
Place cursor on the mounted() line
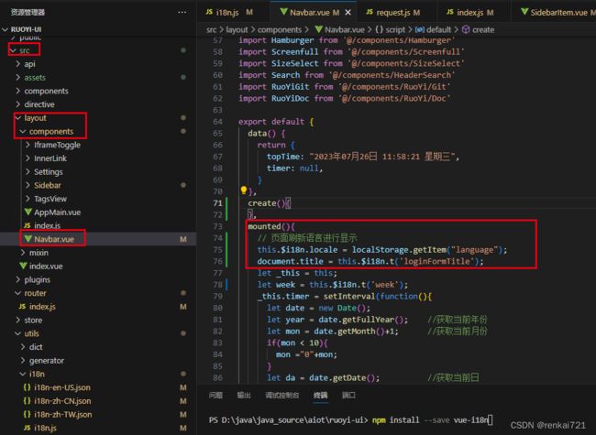click(x=271, y=226)
